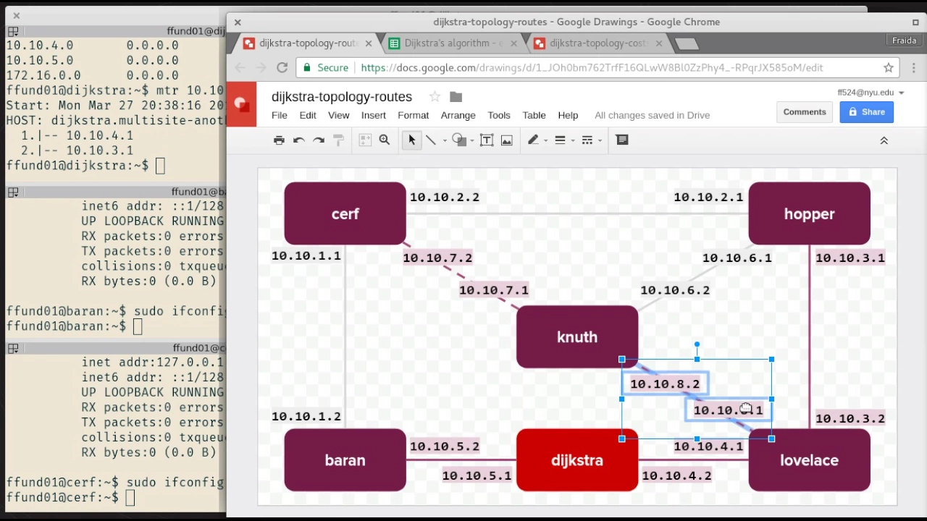Open the Arrange menu
Screen dimensions: 927x521
tap(458, 115)
